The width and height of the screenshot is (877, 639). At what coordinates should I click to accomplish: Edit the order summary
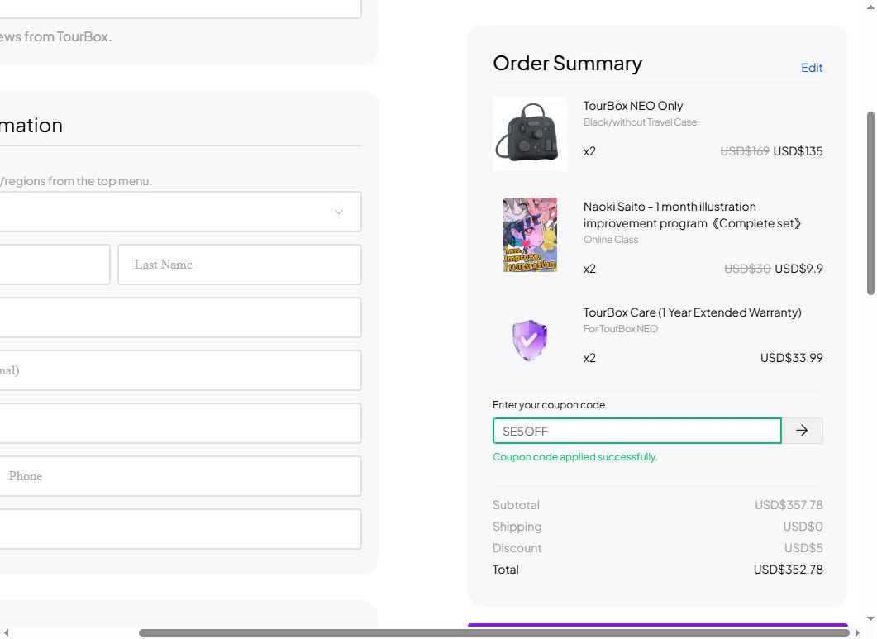click(x=812, y=68)
